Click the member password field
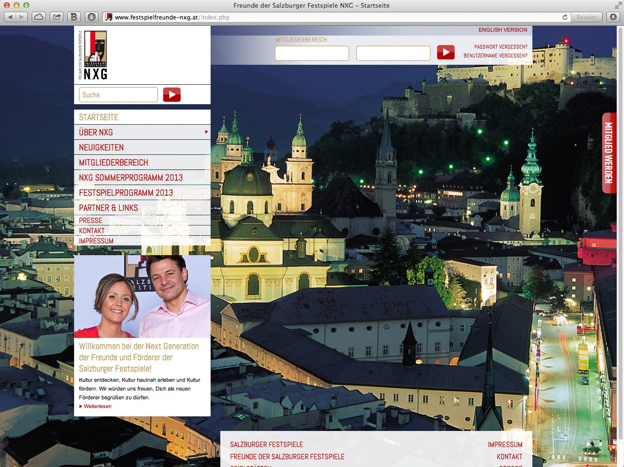Viewport: 624px width, 467px height. (393, 53)
